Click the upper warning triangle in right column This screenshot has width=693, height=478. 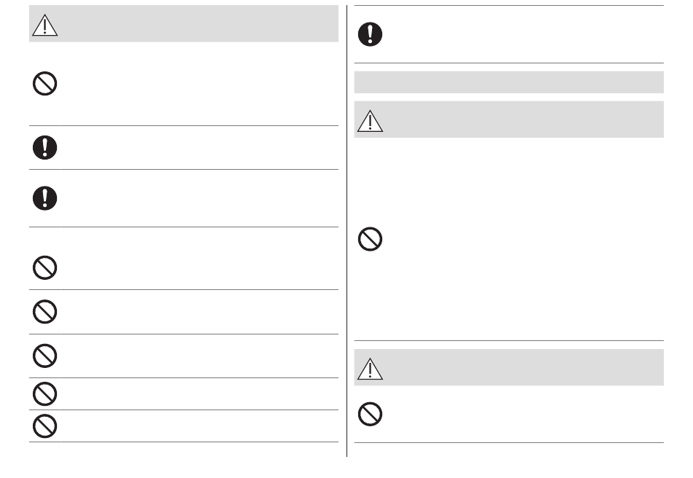tap(370, 121)
